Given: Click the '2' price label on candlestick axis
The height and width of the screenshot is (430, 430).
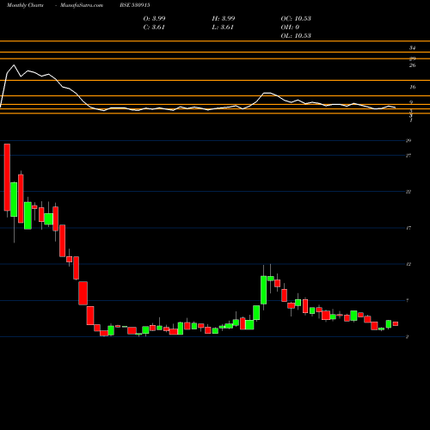Looking at the screenshot, I should pos(408,337).
